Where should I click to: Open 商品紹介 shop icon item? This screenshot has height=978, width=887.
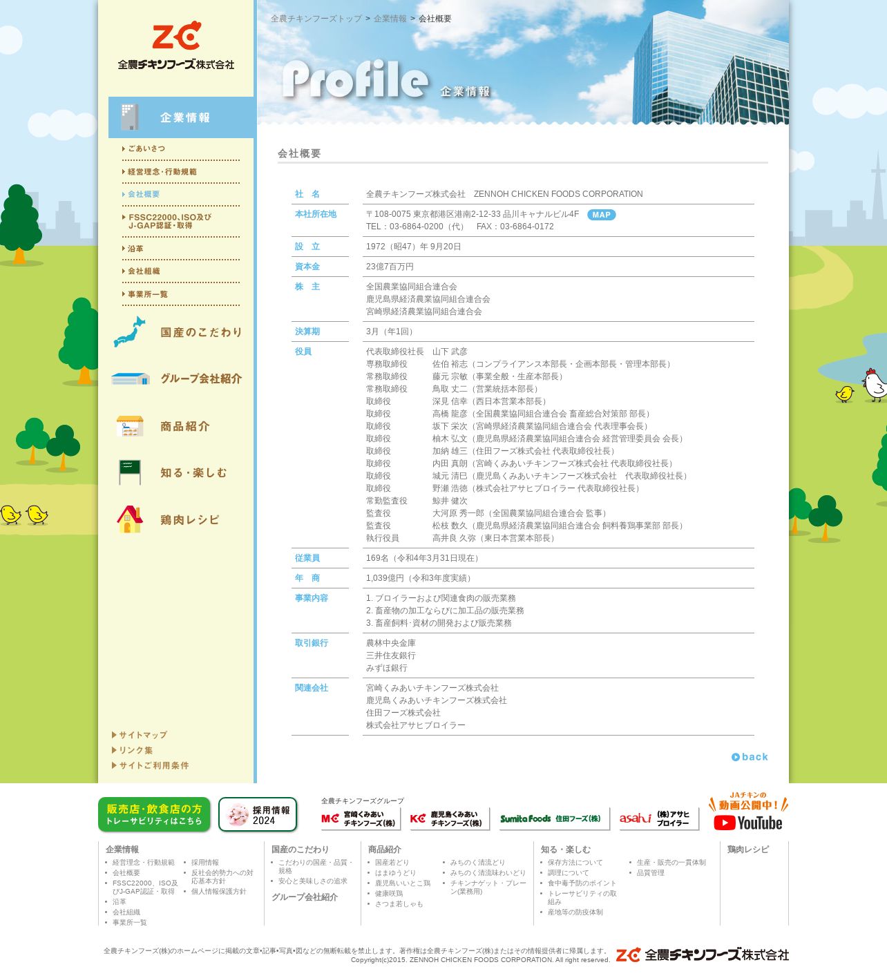pos(164,426)
